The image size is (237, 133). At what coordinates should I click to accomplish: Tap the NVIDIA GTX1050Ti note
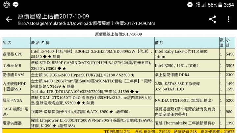184,100
